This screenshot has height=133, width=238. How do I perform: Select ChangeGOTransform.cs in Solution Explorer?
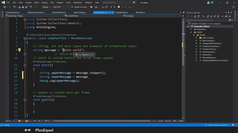(212, 44)
